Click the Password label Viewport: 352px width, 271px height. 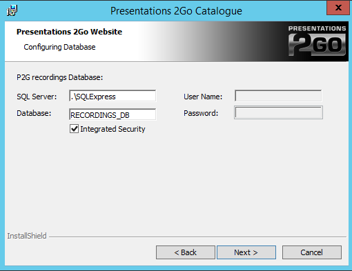(201, 113)
